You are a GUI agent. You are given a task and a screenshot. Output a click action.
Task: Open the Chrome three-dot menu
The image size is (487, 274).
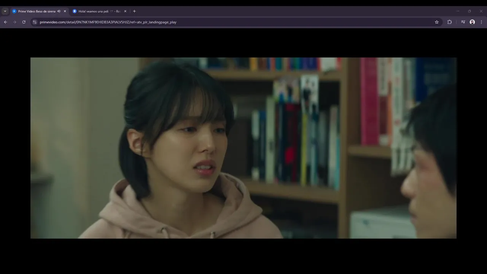(482, 22)
